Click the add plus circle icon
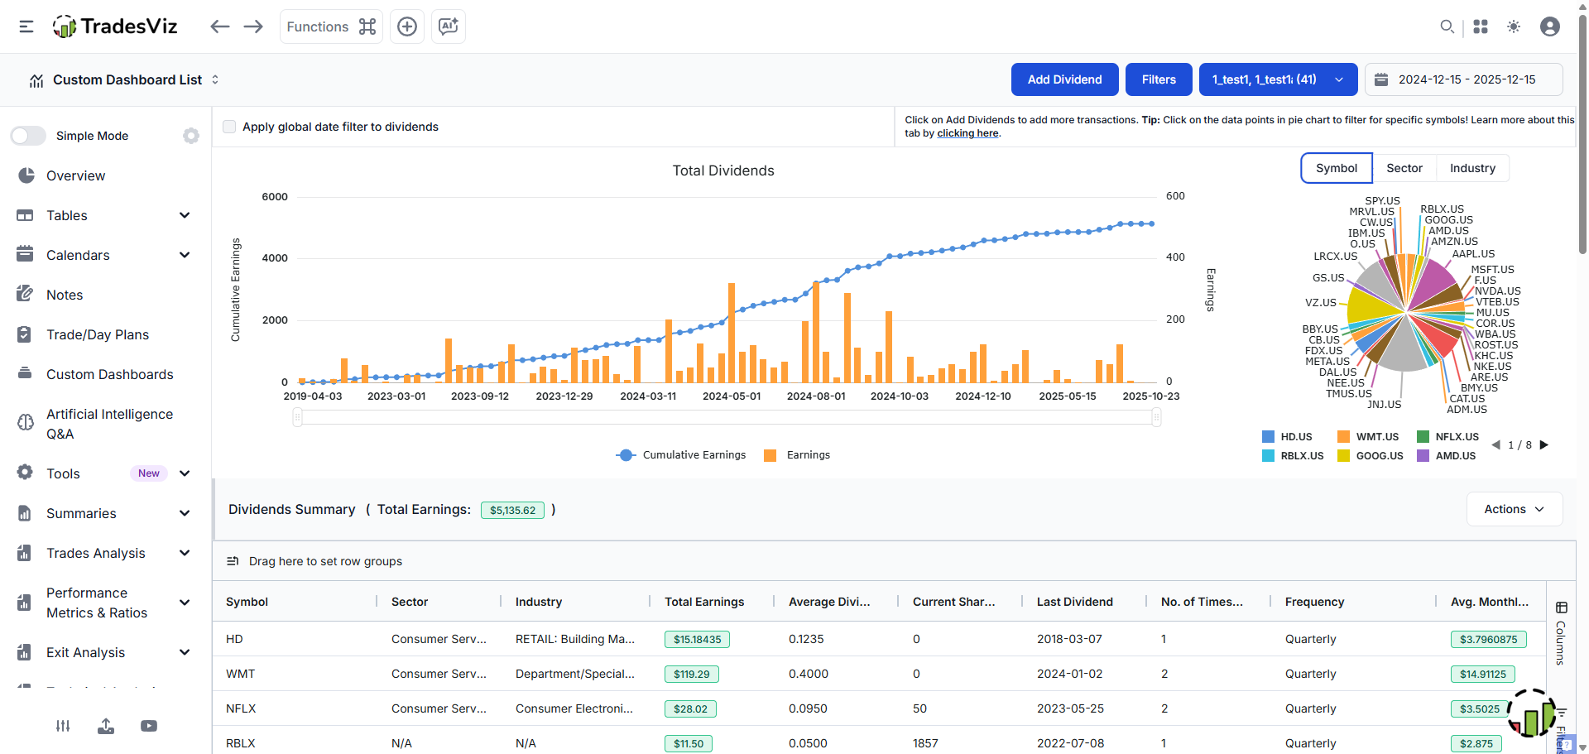The image size is (1589, 754). (x=407, y=26)
